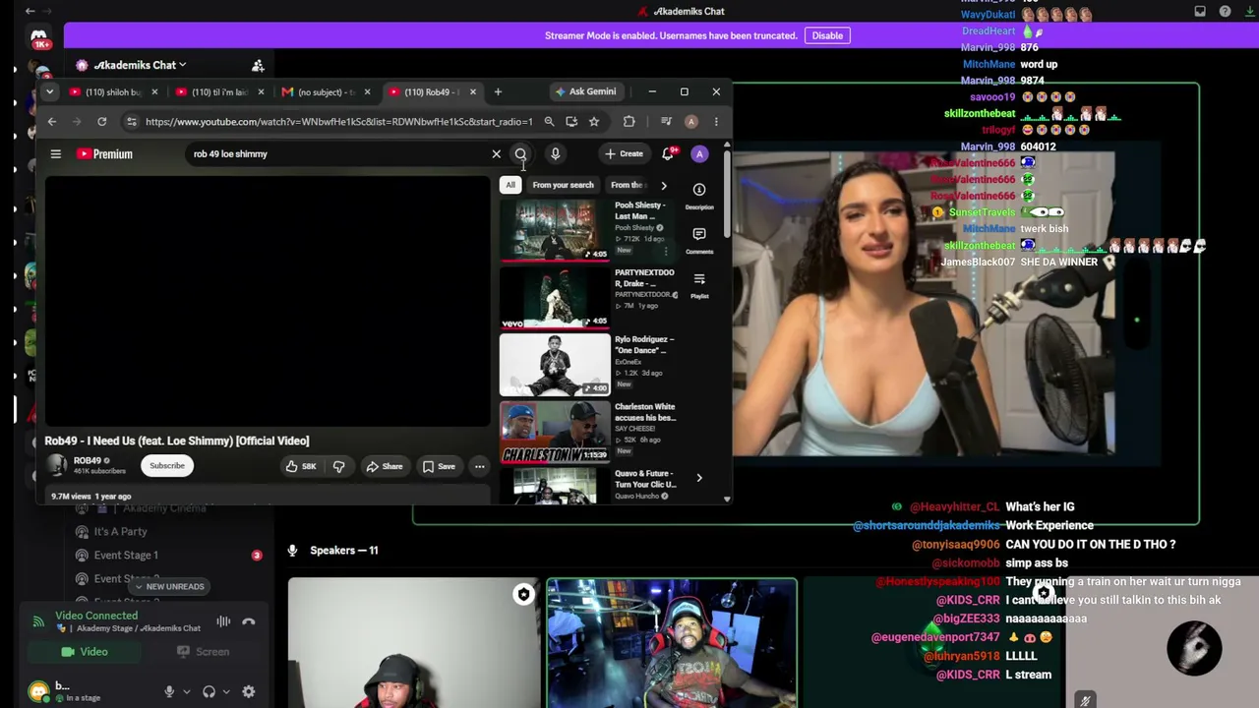Toggle Discord Screen share button
This screenshot has width=1259, height=708.
coord(203,652)
